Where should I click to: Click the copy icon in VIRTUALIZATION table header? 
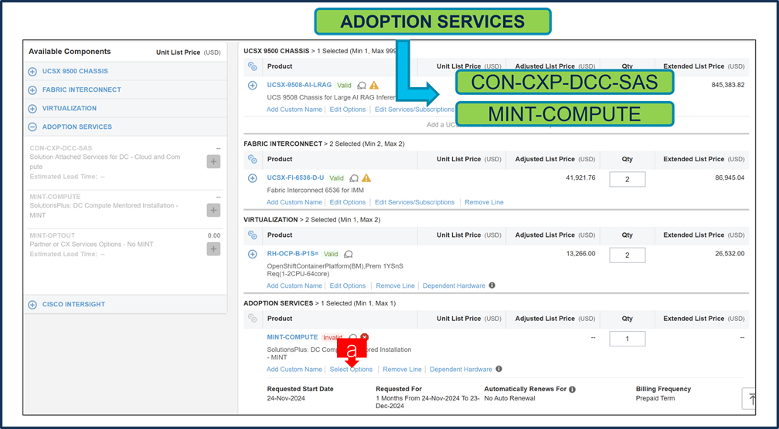[x=253, y=235]
